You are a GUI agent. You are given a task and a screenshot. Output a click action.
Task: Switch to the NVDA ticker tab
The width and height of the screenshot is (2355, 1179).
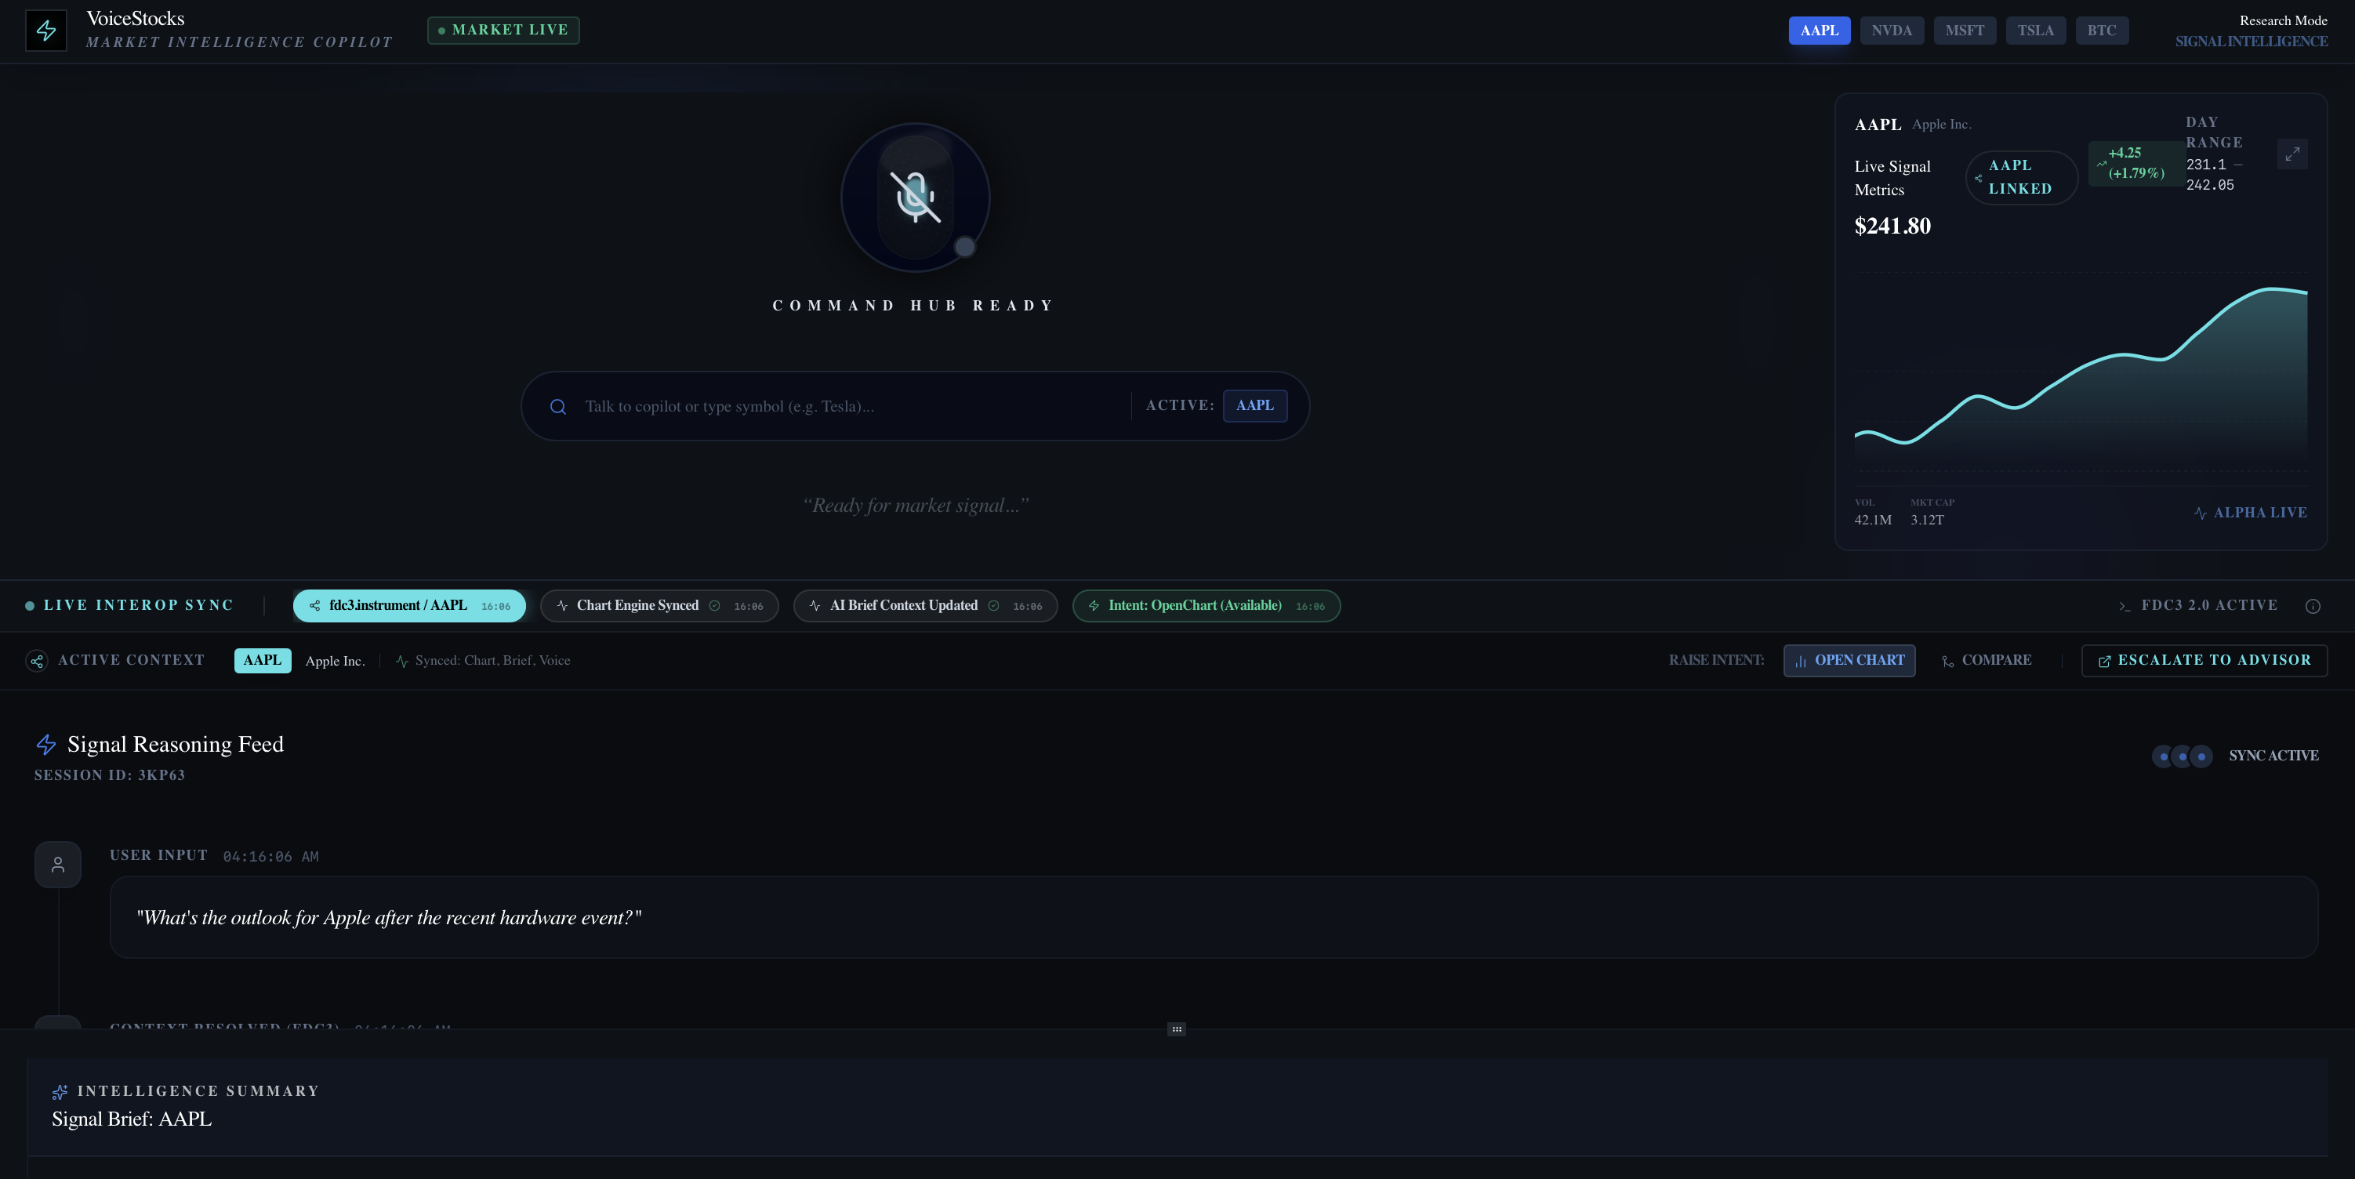(1892, 29)
